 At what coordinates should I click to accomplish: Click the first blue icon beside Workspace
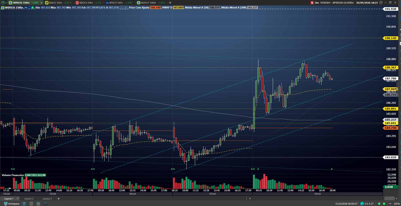(x=24, y=204)
